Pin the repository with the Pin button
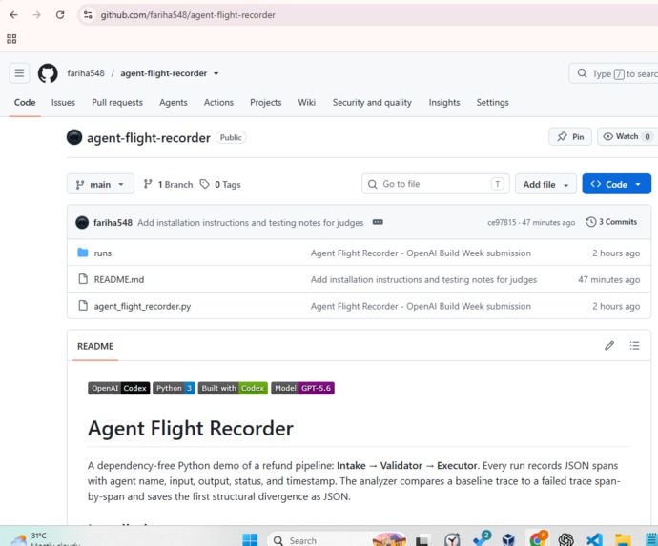The height and width of the screenshot is (546, 658). click(x=570, y=136)
